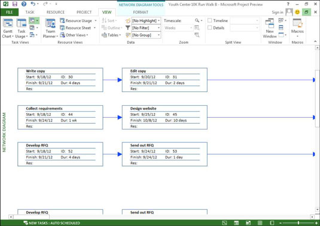The height and width of the screenshot is (226, 320).
Task: Click the Hide window icon
Action: click(x=282, y=35)
